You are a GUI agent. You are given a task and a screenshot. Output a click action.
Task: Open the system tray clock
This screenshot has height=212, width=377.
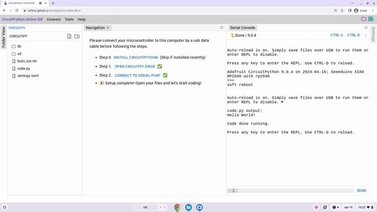point(365,207)
